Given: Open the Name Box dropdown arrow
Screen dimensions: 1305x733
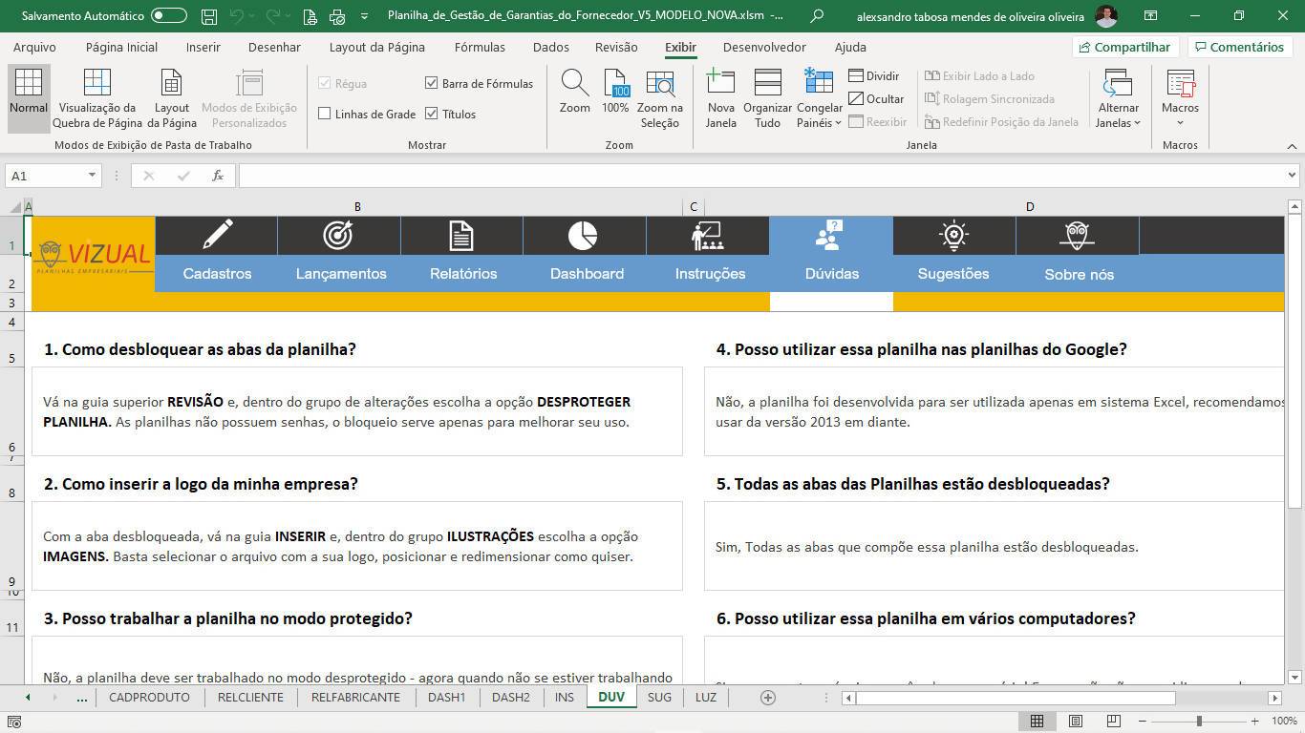Looking at the screenshot, I should tap(92, 176).
